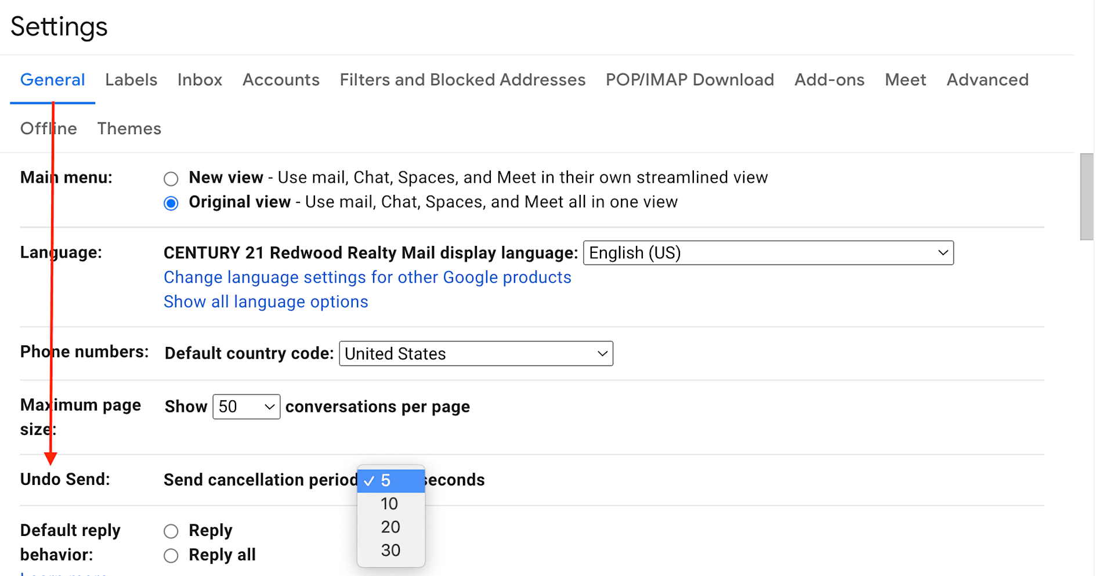Open the default country code dropdown
This screenshot has width=1114, height=576.
[x=476, y=354]
